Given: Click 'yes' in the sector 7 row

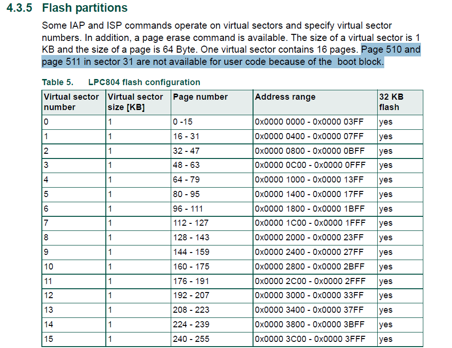Looking at the screenshot, I should pos(386,223).
